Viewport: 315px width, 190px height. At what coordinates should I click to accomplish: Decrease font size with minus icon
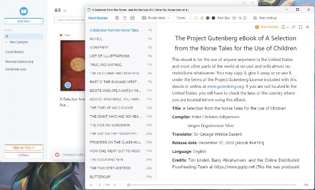[x=234, y=18]
